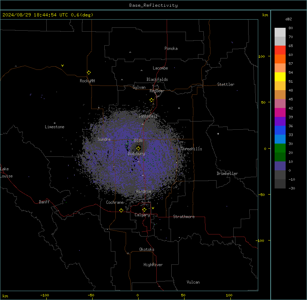Click the Ponoka city label

171,48
